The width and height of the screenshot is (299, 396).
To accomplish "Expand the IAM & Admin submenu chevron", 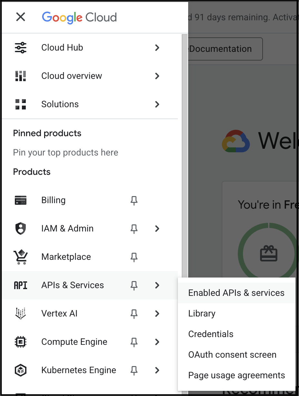I will tap(157, 229).
